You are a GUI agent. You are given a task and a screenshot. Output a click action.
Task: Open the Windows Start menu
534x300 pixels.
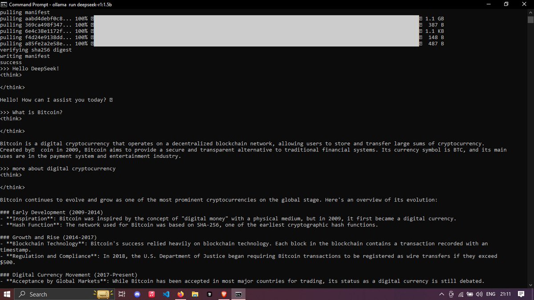pyautogui.click(x=7, y=294)
